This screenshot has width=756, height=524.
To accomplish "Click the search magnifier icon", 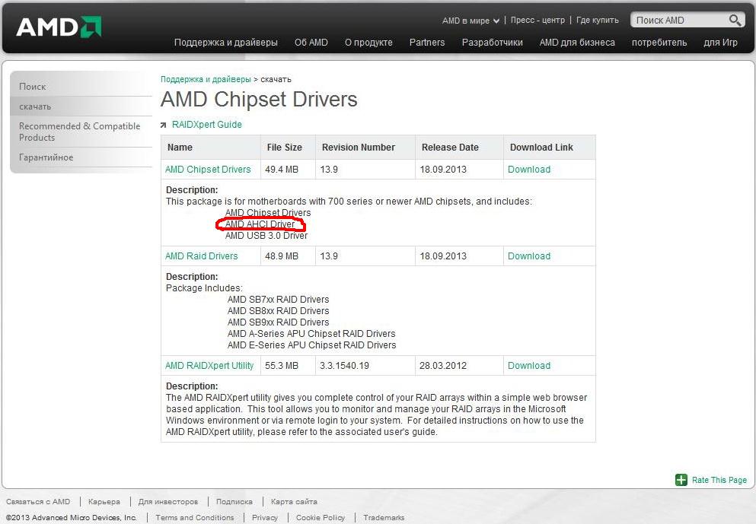I will (x=735, y=21).
